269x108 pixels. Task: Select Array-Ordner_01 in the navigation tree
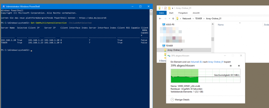pyautogui.click(x=175, y=50)
